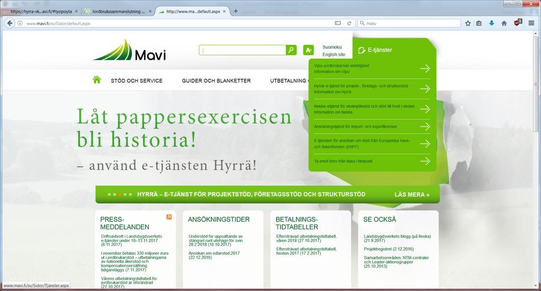
Task: Open STÖD OCH SERVICE menu
Action: [x=137, y=81]
